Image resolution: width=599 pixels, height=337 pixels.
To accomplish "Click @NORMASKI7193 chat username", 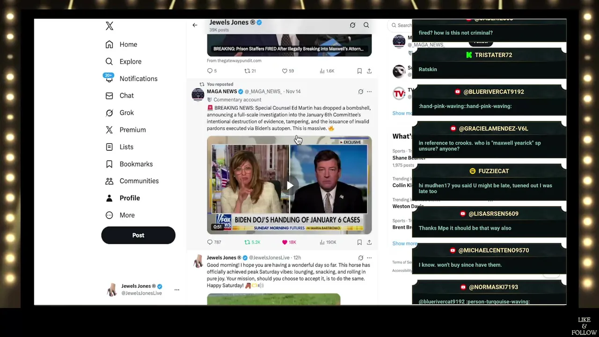I will [x=493, y=287].
